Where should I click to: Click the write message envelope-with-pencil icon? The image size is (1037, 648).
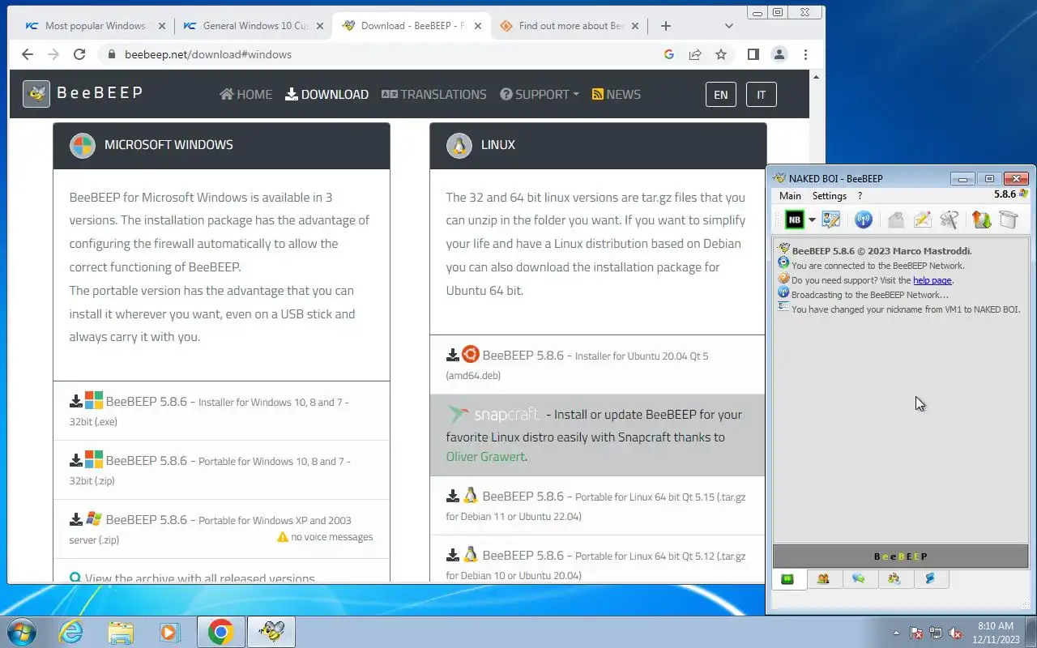click(x=922, y=220)
